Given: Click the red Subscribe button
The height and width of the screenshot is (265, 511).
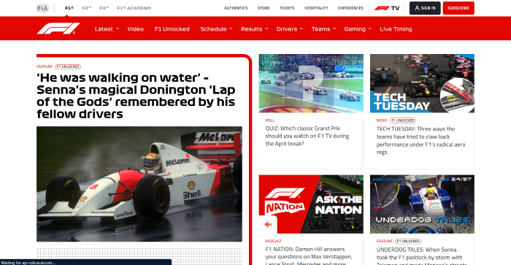Looking at the screenshot, I should (458, 8).
